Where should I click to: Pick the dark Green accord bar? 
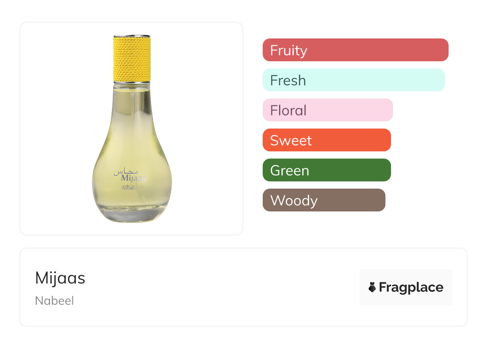coord(327,170)
